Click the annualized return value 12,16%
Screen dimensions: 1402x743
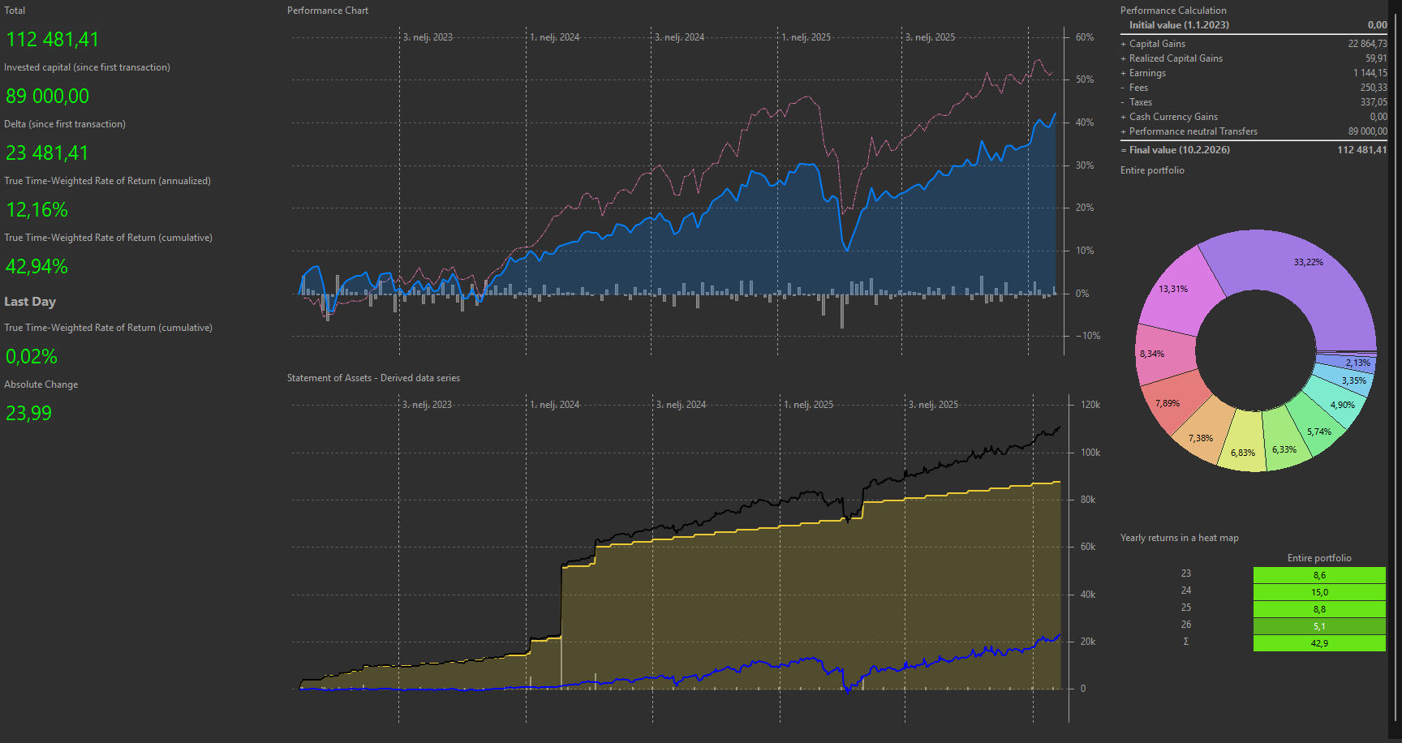coord(37,210)
